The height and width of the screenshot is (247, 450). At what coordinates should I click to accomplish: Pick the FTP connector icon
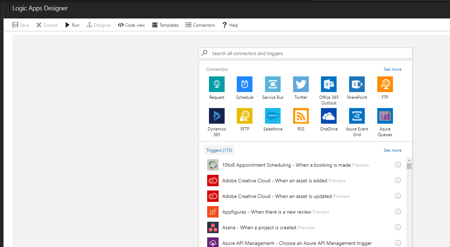click(385, 84)
